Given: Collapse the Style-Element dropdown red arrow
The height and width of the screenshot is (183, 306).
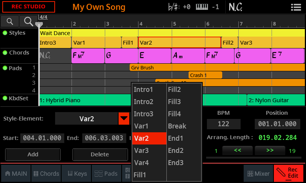Looking at the screenshot, I should pyautogui.click(x=124, y=119).
